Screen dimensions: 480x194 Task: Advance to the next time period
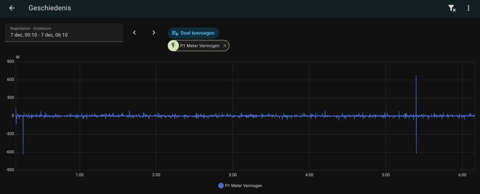coord(154,33)
